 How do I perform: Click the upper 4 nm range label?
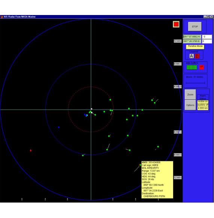click(178, 87)
